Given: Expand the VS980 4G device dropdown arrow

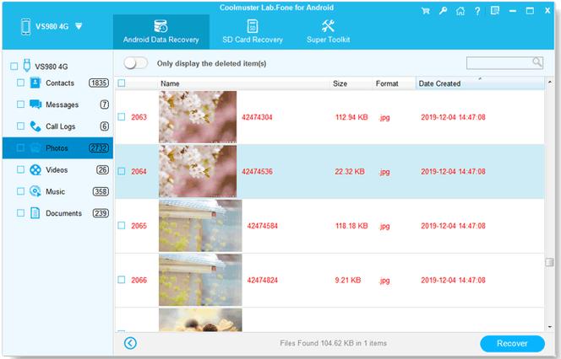Looking at the screenshot, I should click(x=79, y=26).
